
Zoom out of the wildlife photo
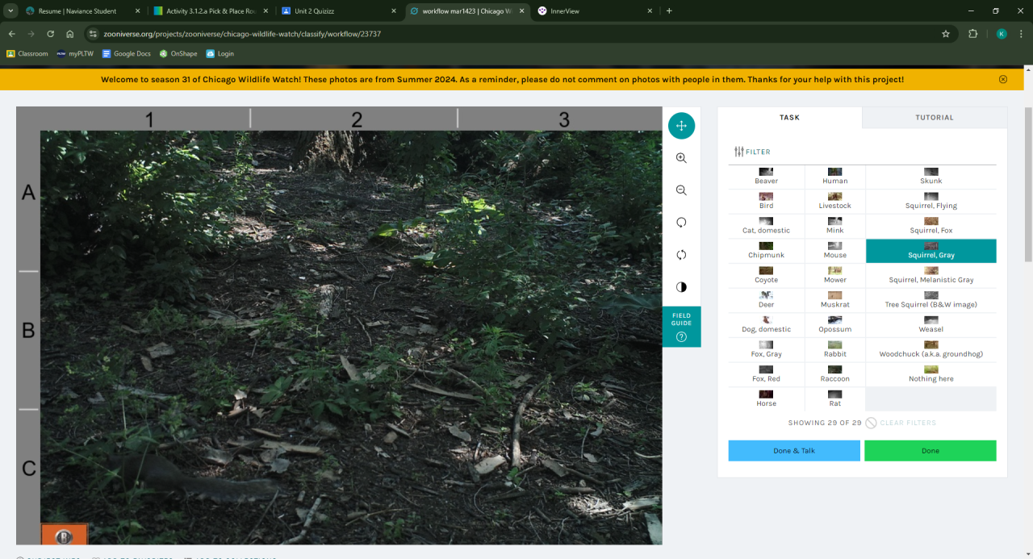coord(681,190)
